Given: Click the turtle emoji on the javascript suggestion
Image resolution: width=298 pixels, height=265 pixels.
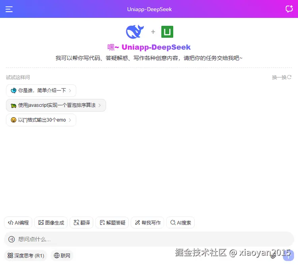Looking at the screenshot, I should coord(14,105).
